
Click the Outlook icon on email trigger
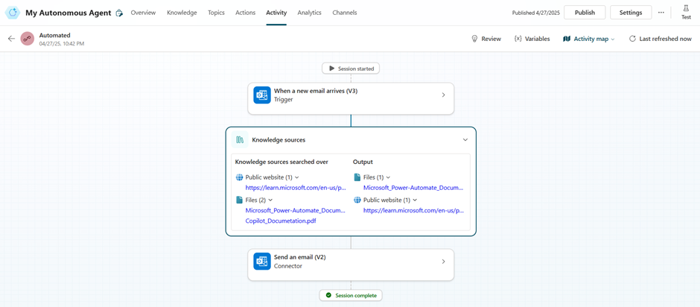(262, 95)
